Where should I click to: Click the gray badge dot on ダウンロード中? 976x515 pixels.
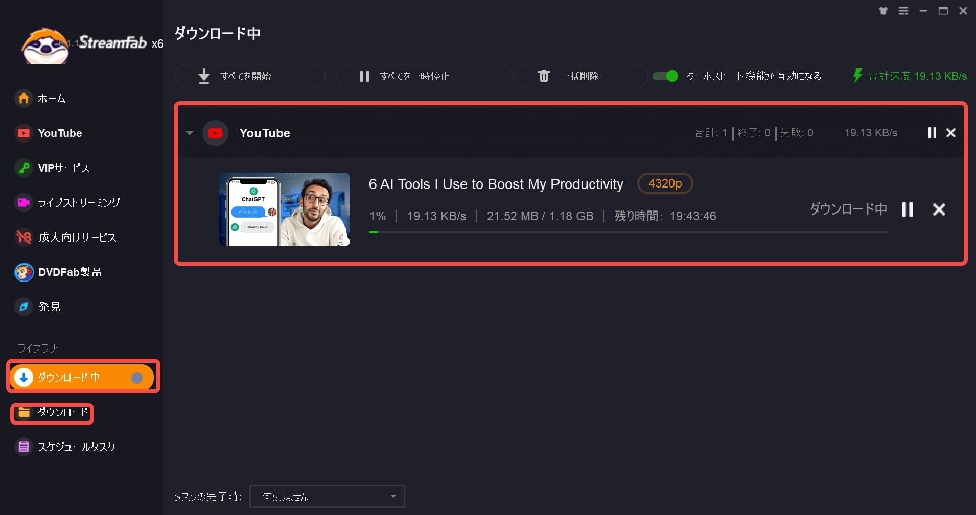point(137,378)
